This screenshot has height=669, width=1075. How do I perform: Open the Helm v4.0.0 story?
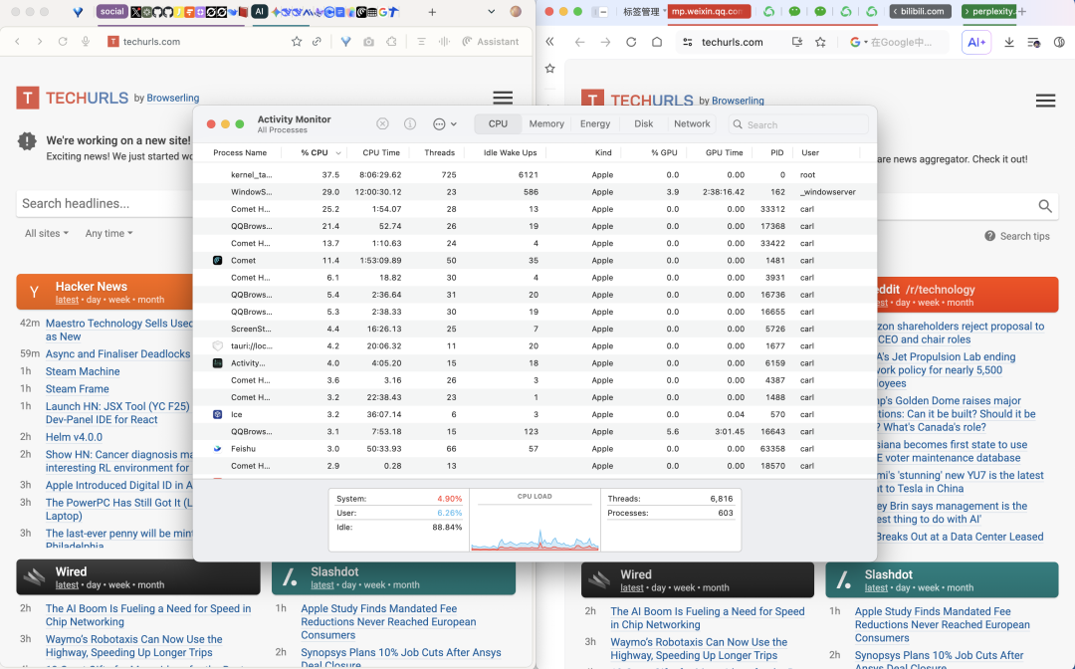coord(73,436)
